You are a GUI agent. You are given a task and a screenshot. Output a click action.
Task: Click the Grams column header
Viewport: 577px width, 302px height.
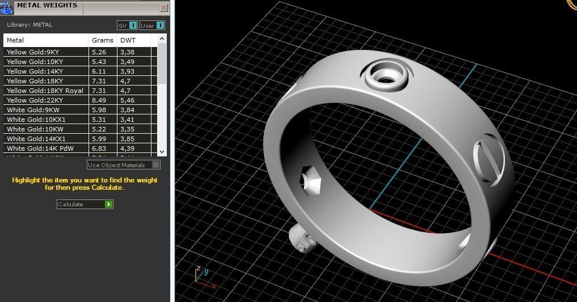(x=103, y=40)
